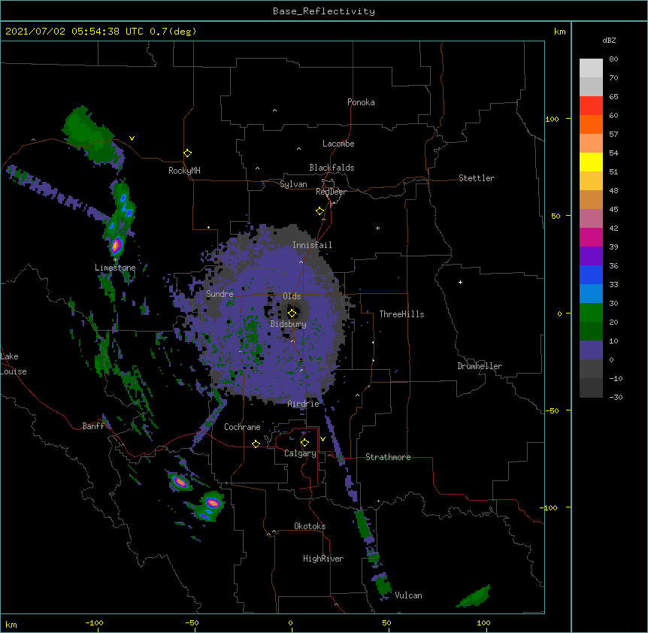The width and height of the screenshot is (648, 633).
Task: Select the magenta 39-42 dBZ legend swatch
Action: tap(591, 237)
